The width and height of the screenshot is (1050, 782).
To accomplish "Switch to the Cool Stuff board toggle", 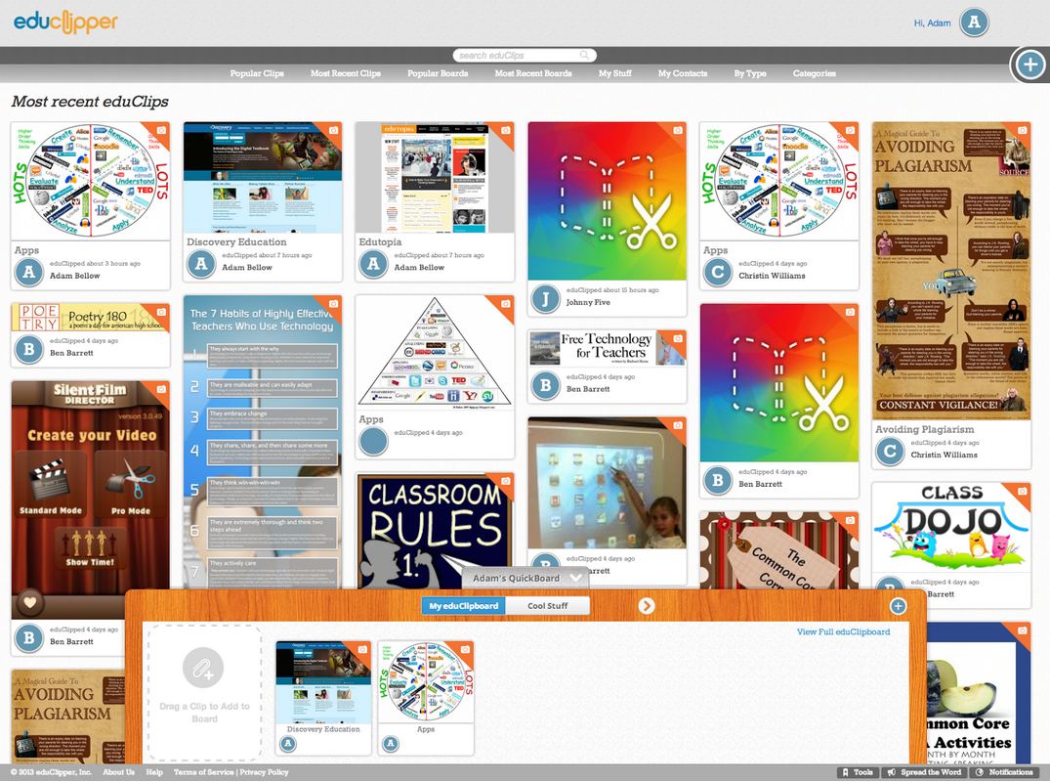I will tap(548, 606).
